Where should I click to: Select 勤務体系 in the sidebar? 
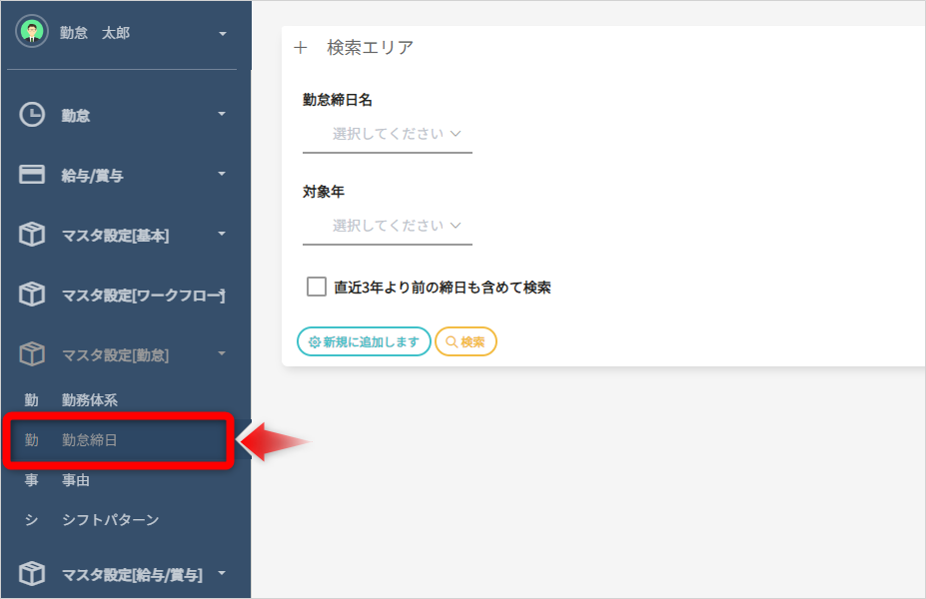coord(90,400)
